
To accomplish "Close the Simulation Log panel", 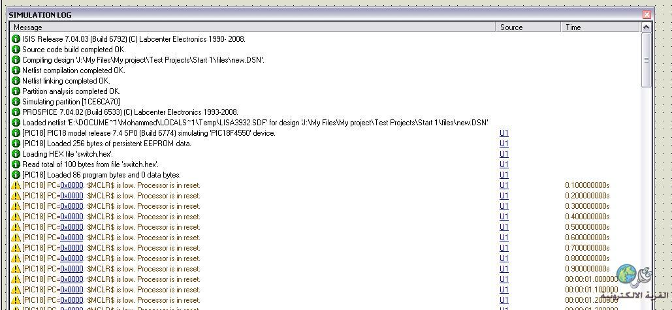I will (647, 14).
